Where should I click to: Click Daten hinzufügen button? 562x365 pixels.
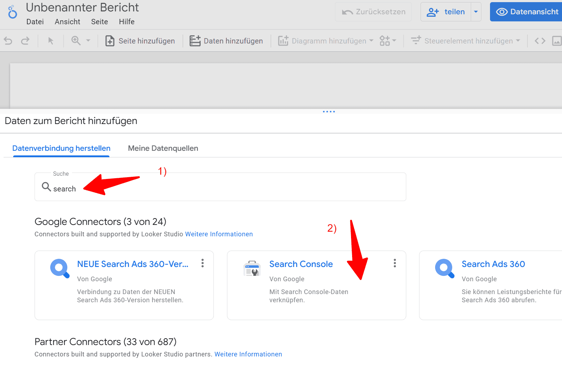tap(226, 41)
